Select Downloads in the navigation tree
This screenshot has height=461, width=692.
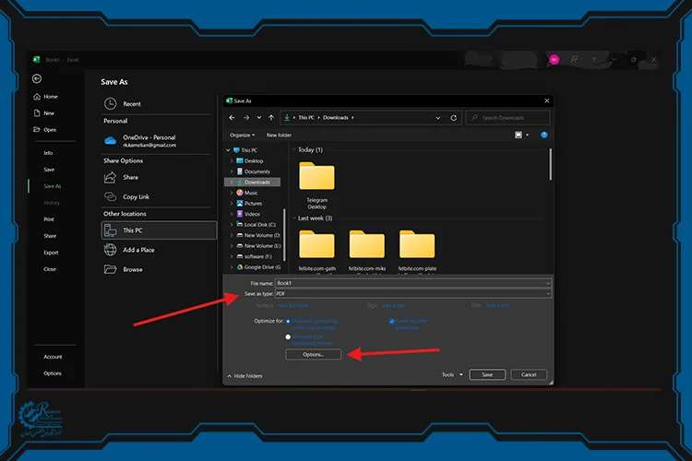click(253, 183)
